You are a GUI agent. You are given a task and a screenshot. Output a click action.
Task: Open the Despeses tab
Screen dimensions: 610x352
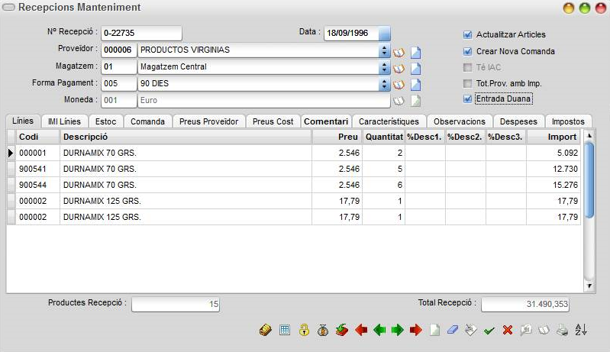518,121
